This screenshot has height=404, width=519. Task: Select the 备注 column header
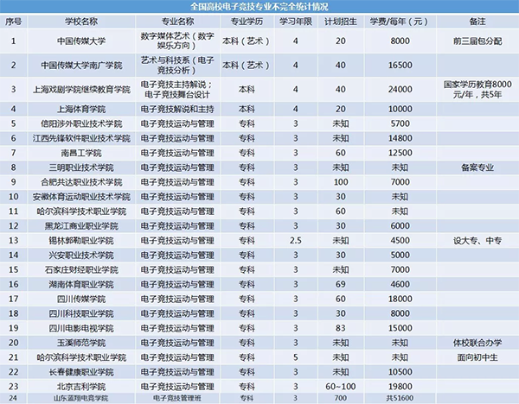click(x=477, y=22)
